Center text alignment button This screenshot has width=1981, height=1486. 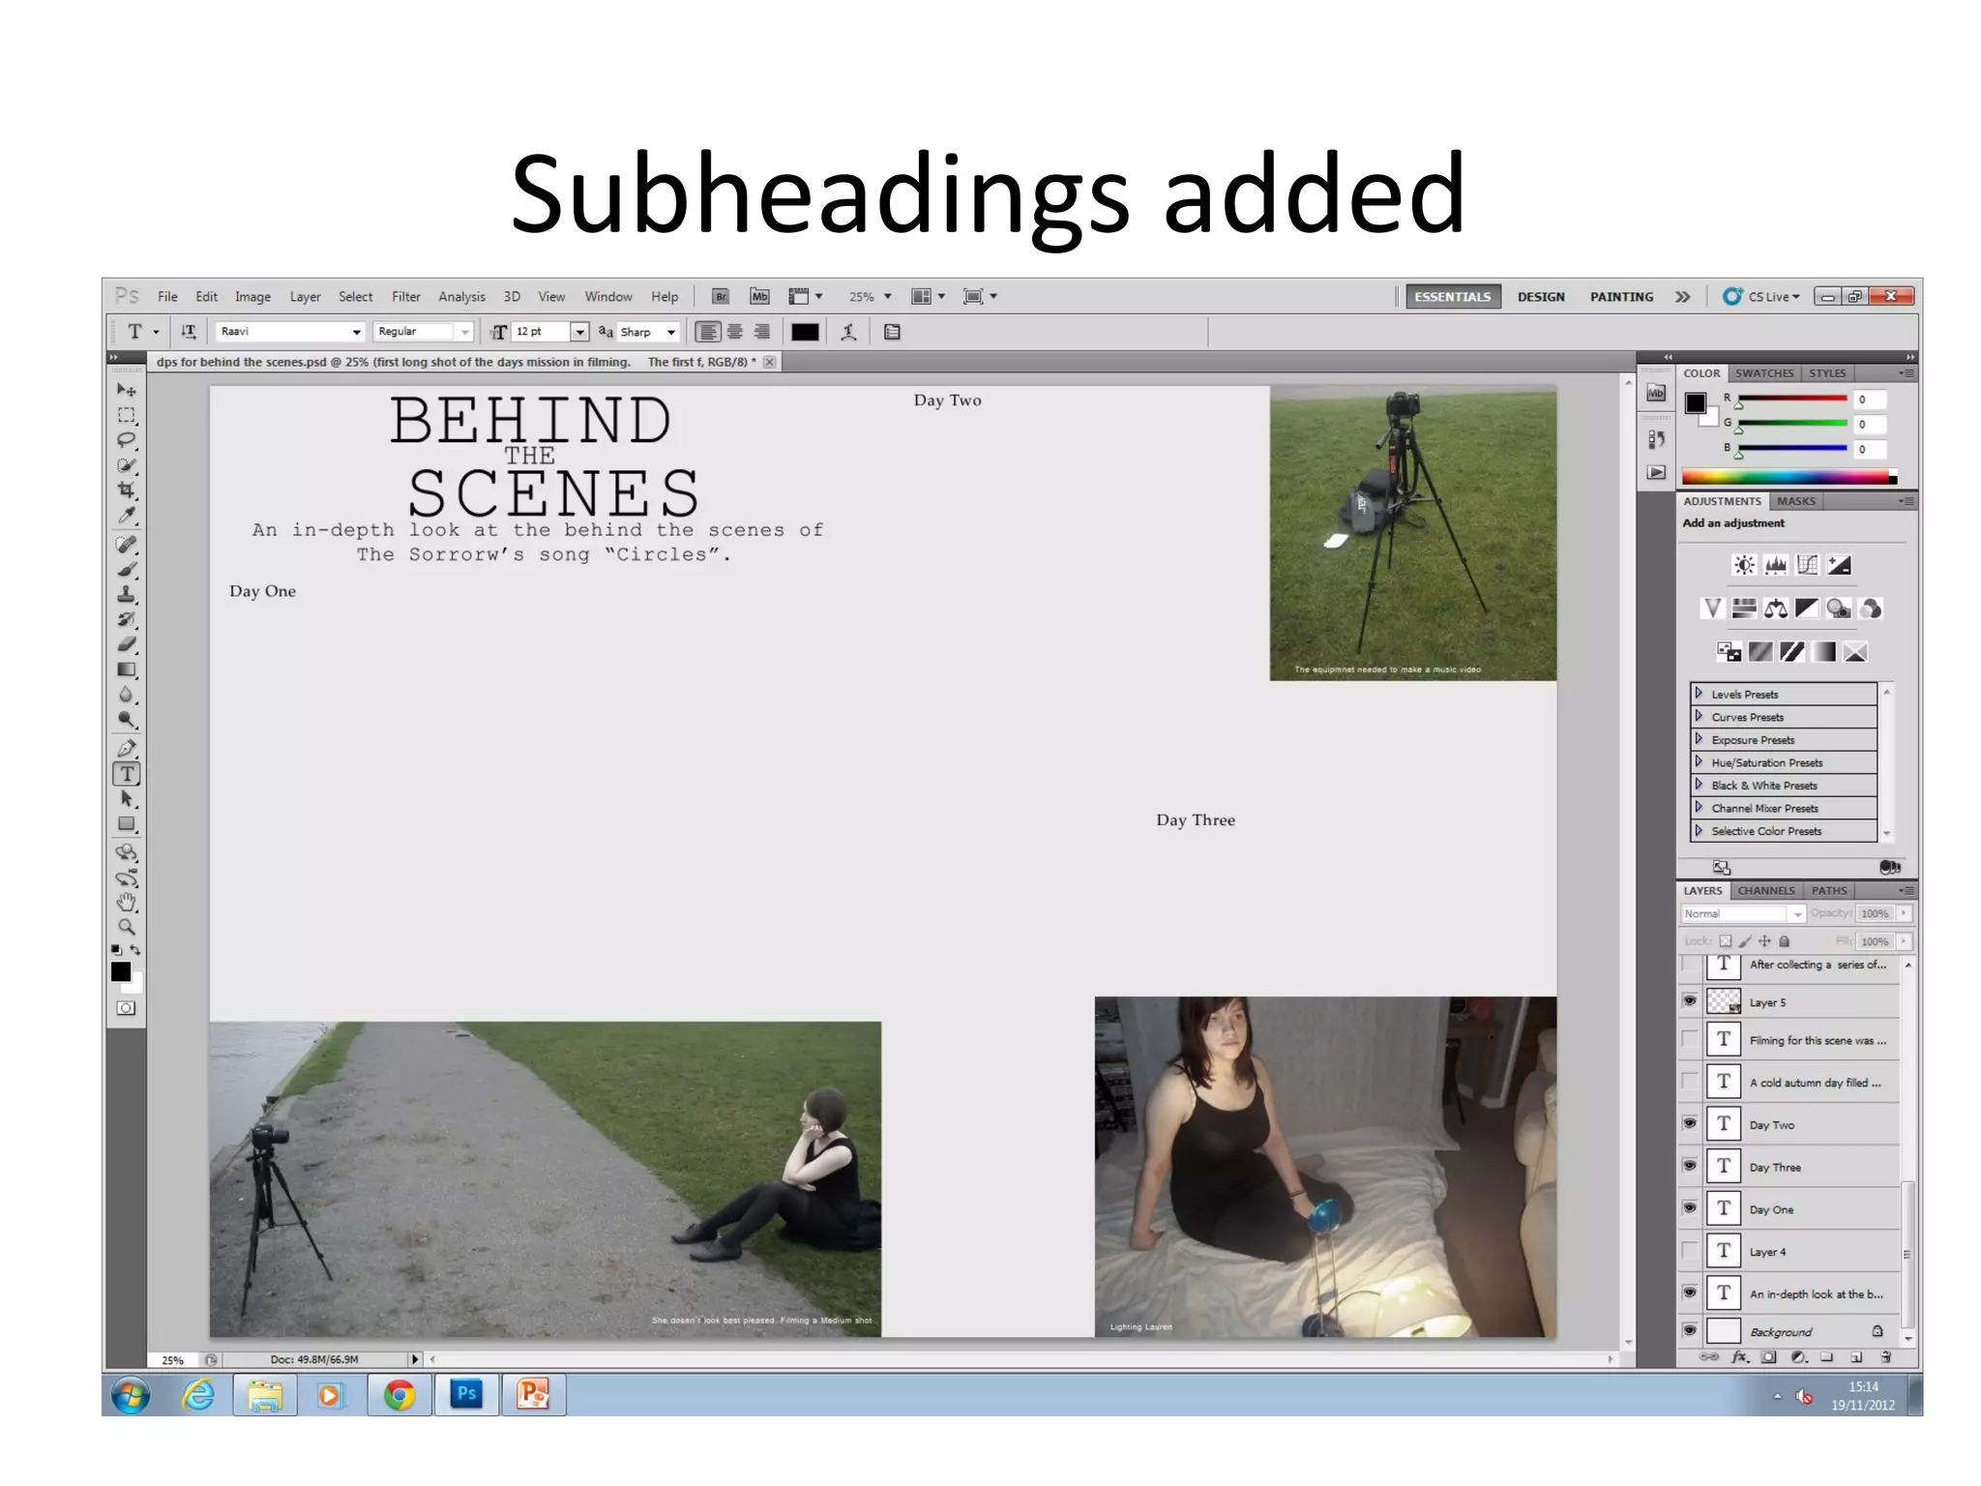735,332
